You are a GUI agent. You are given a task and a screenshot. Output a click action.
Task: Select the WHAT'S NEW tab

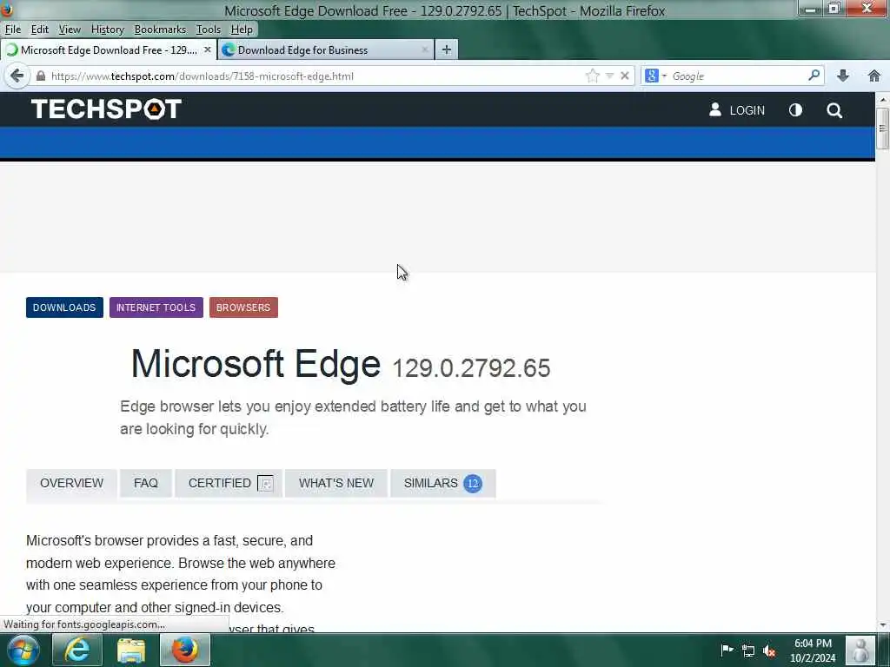tap(336, 483)
